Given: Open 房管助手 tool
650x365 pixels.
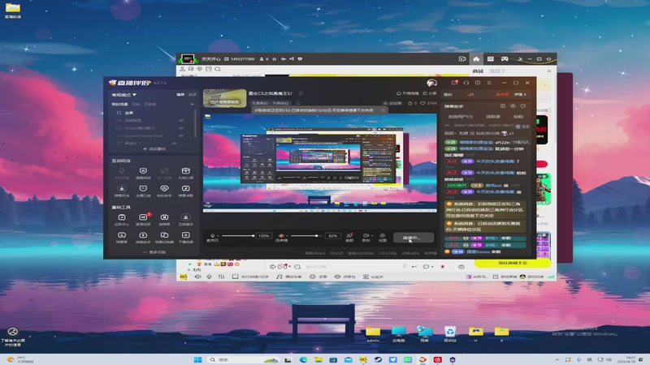Looking at the screenshot, I should (143, 237).
